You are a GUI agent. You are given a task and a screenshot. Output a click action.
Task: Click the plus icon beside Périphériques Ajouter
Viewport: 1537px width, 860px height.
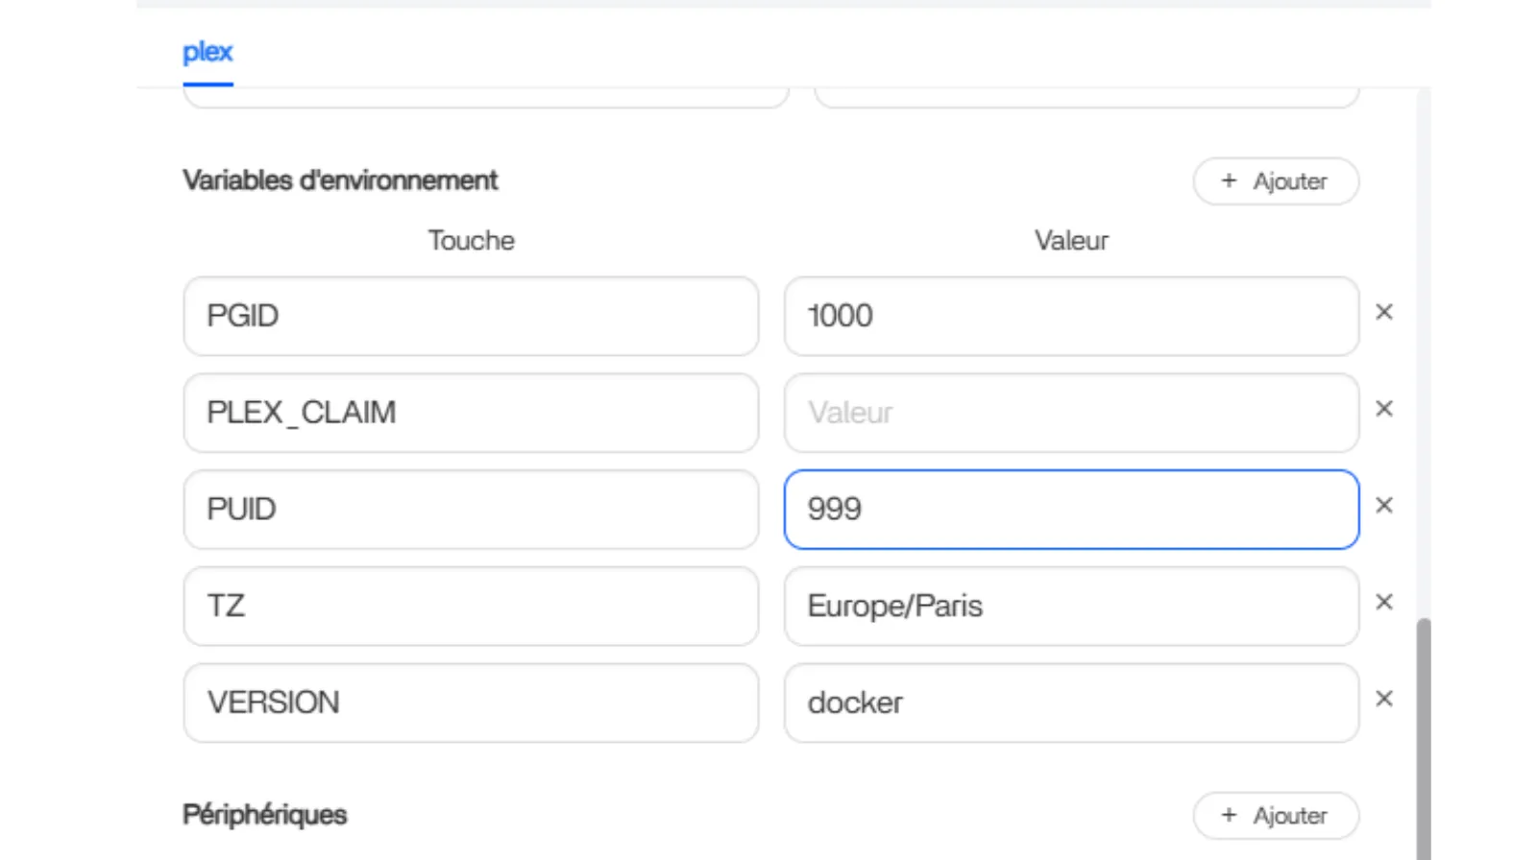[1229, 815]
